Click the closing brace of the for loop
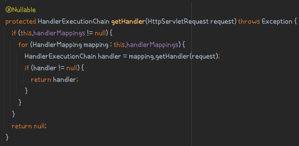299x146 pixels. [20, 102]
